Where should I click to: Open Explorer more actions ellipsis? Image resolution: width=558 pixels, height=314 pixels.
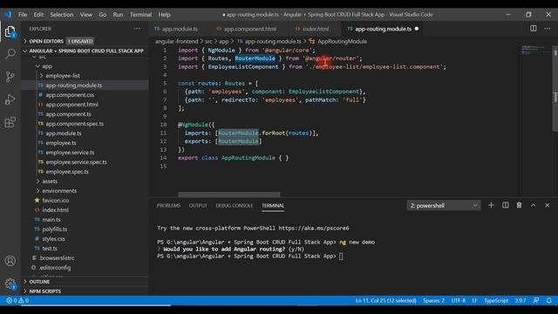point(137,29)
